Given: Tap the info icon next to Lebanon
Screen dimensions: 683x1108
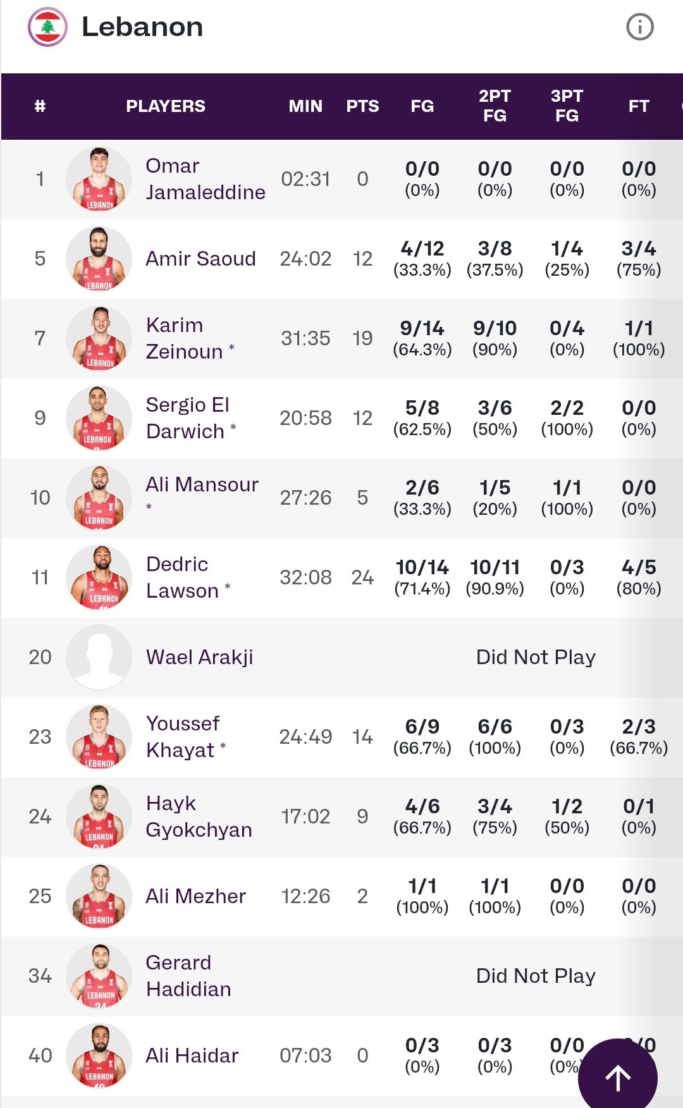Looking at the screenshot, I should 639,27.
